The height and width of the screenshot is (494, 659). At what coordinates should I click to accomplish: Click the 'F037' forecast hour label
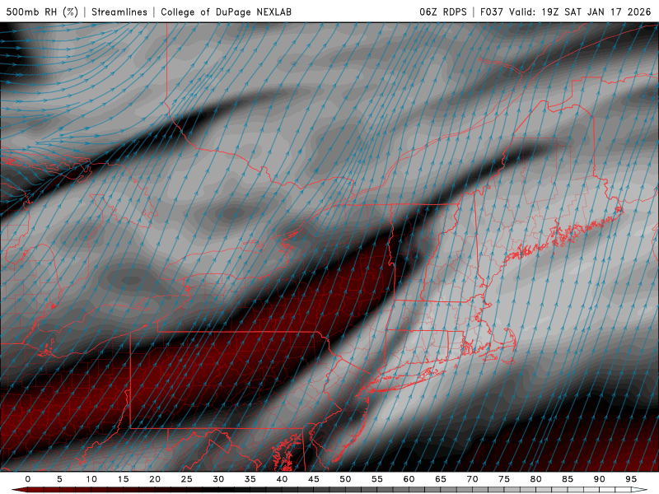point(491,12)
